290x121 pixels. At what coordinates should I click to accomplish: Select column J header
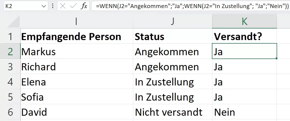(x=172, y=22)
